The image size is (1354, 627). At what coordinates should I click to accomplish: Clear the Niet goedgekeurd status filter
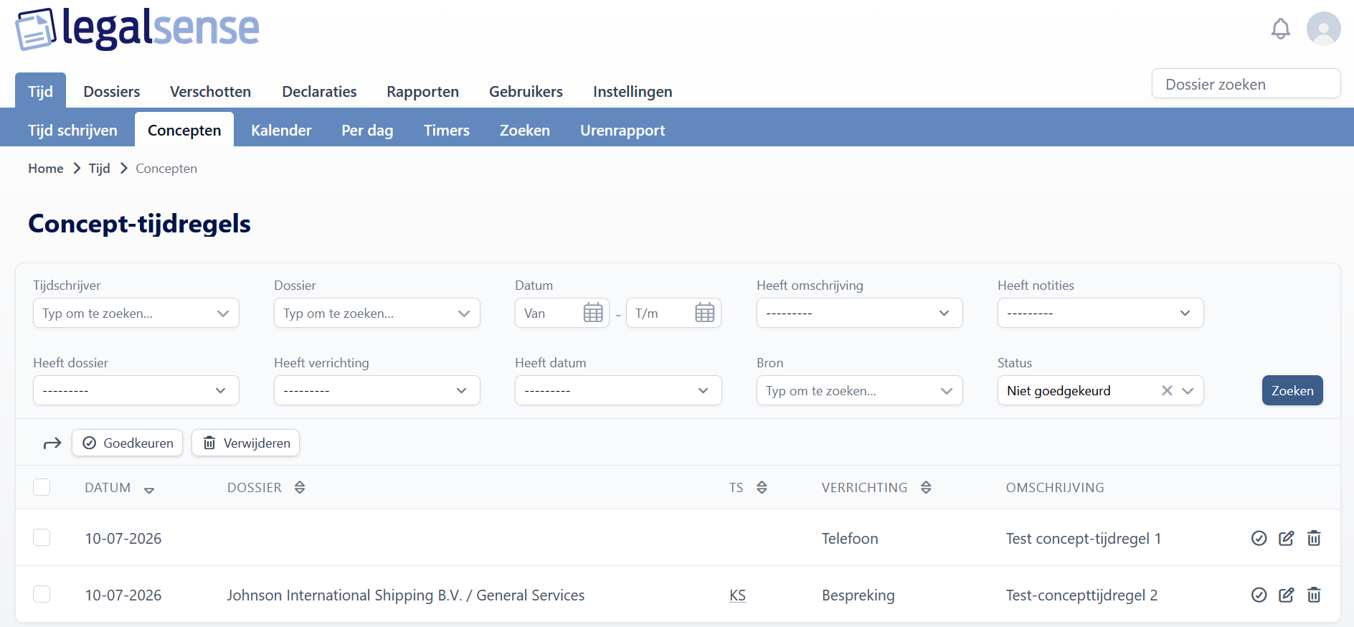click(1167, 390)
